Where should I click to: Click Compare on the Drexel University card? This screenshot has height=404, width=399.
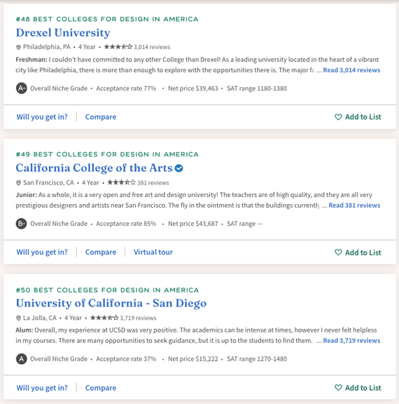101,117
